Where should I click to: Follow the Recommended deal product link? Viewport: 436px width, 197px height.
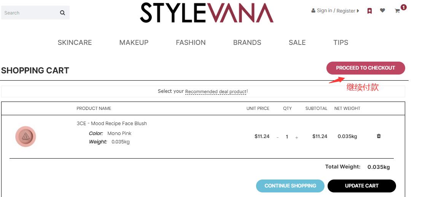(216, 92)
